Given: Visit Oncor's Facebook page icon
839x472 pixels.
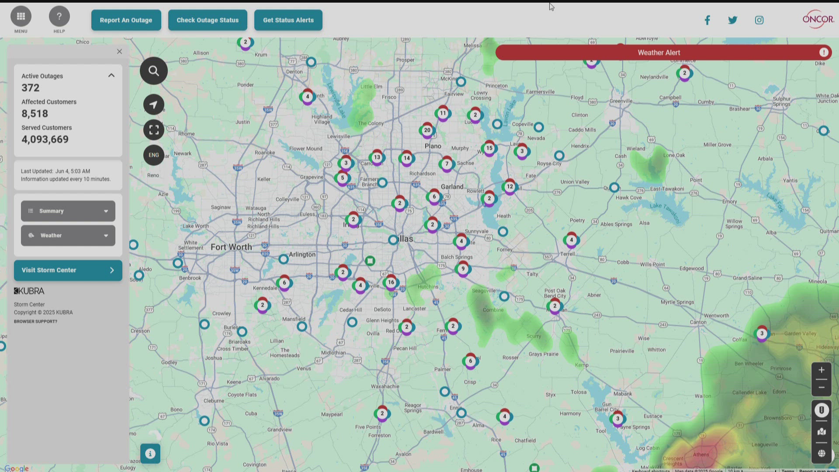Looking at the screenshot, I should (707, 20).
